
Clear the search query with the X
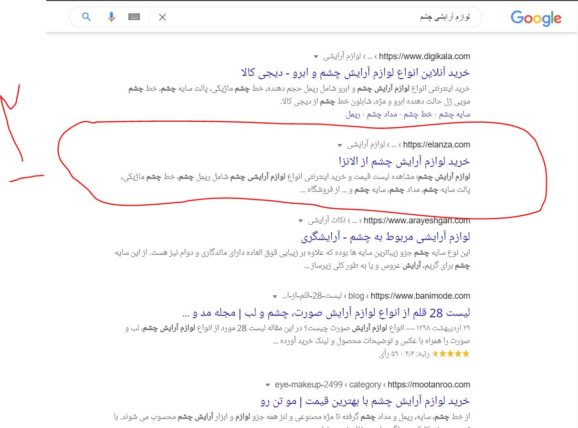coord(162,17)
